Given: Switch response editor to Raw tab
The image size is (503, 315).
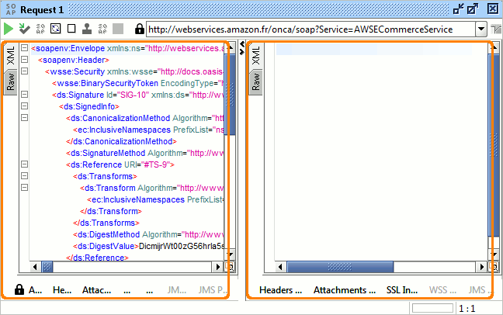Looking at the screenshot, I should click(255, 81).
